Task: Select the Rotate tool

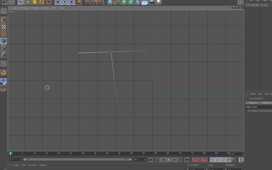Action: coord(42,2)
